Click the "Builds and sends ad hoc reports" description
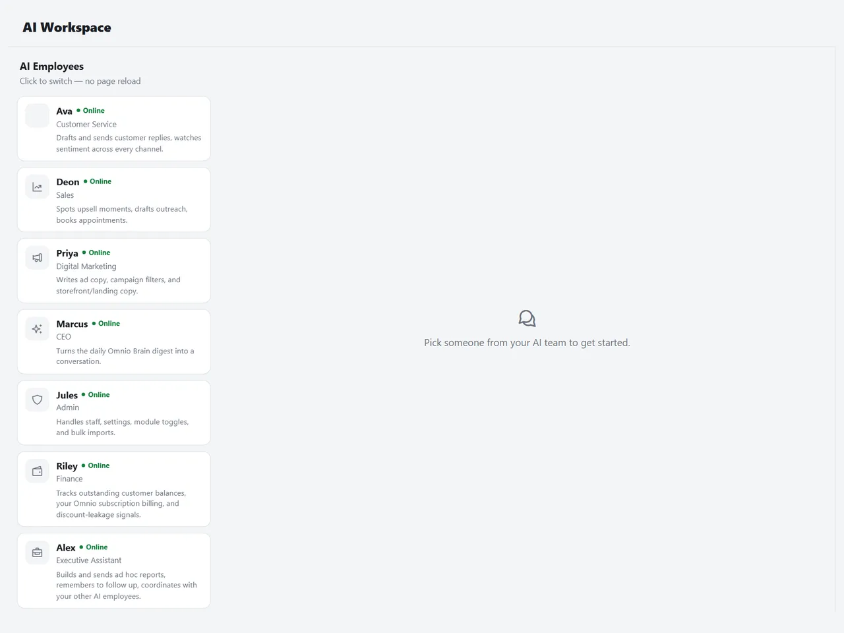This screenshot has width=844, height=633. click(127, 586)
